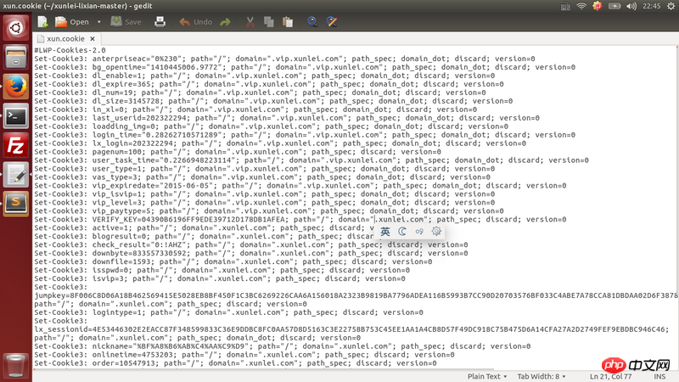The image size is (679, 382).
Task: Open the Find search tool
Action: tap(312, 22)
